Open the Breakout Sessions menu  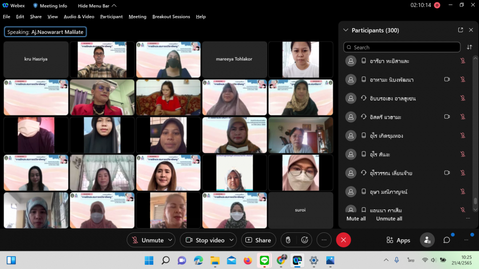(x=171, y=16)
